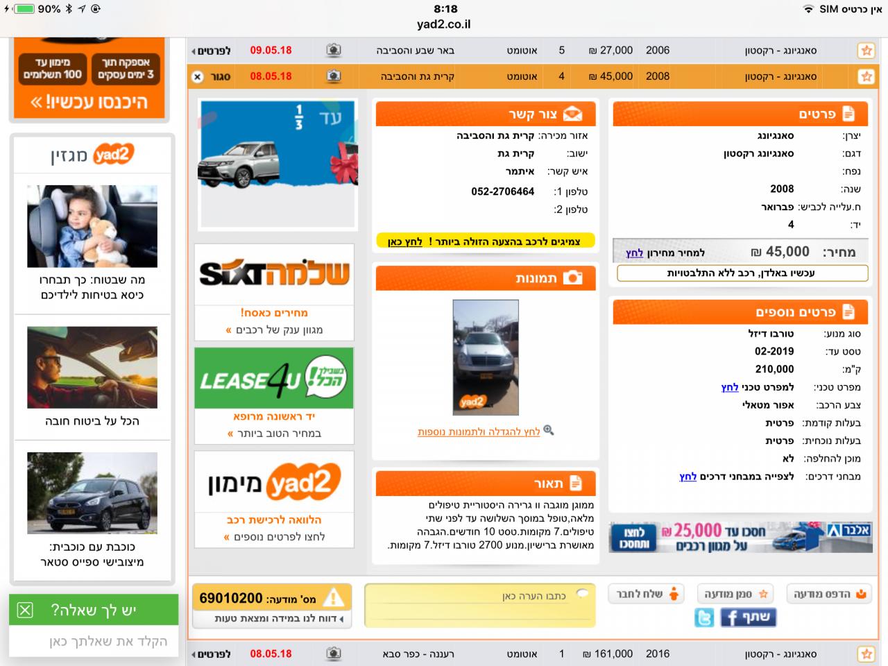
Task: Click camera icon in the 09.05.18 listing row
Action: (x=334, y=51)
